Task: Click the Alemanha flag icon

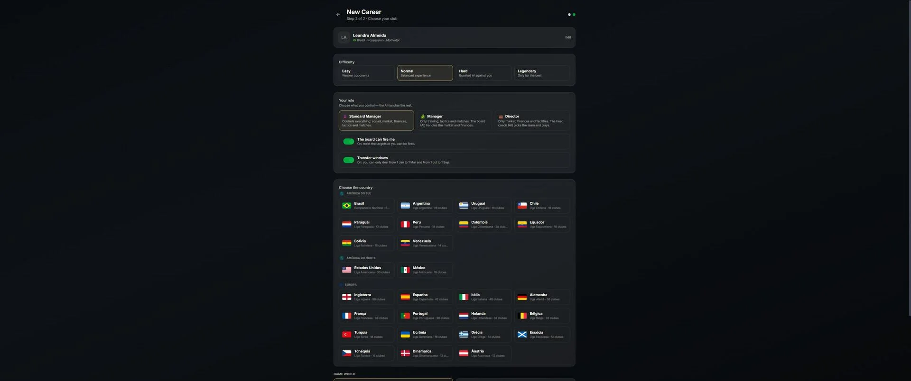Action: (522, 297)
